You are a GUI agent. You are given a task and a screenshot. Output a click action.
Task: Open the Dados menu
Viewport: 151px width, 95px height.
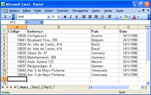point(96,11)
